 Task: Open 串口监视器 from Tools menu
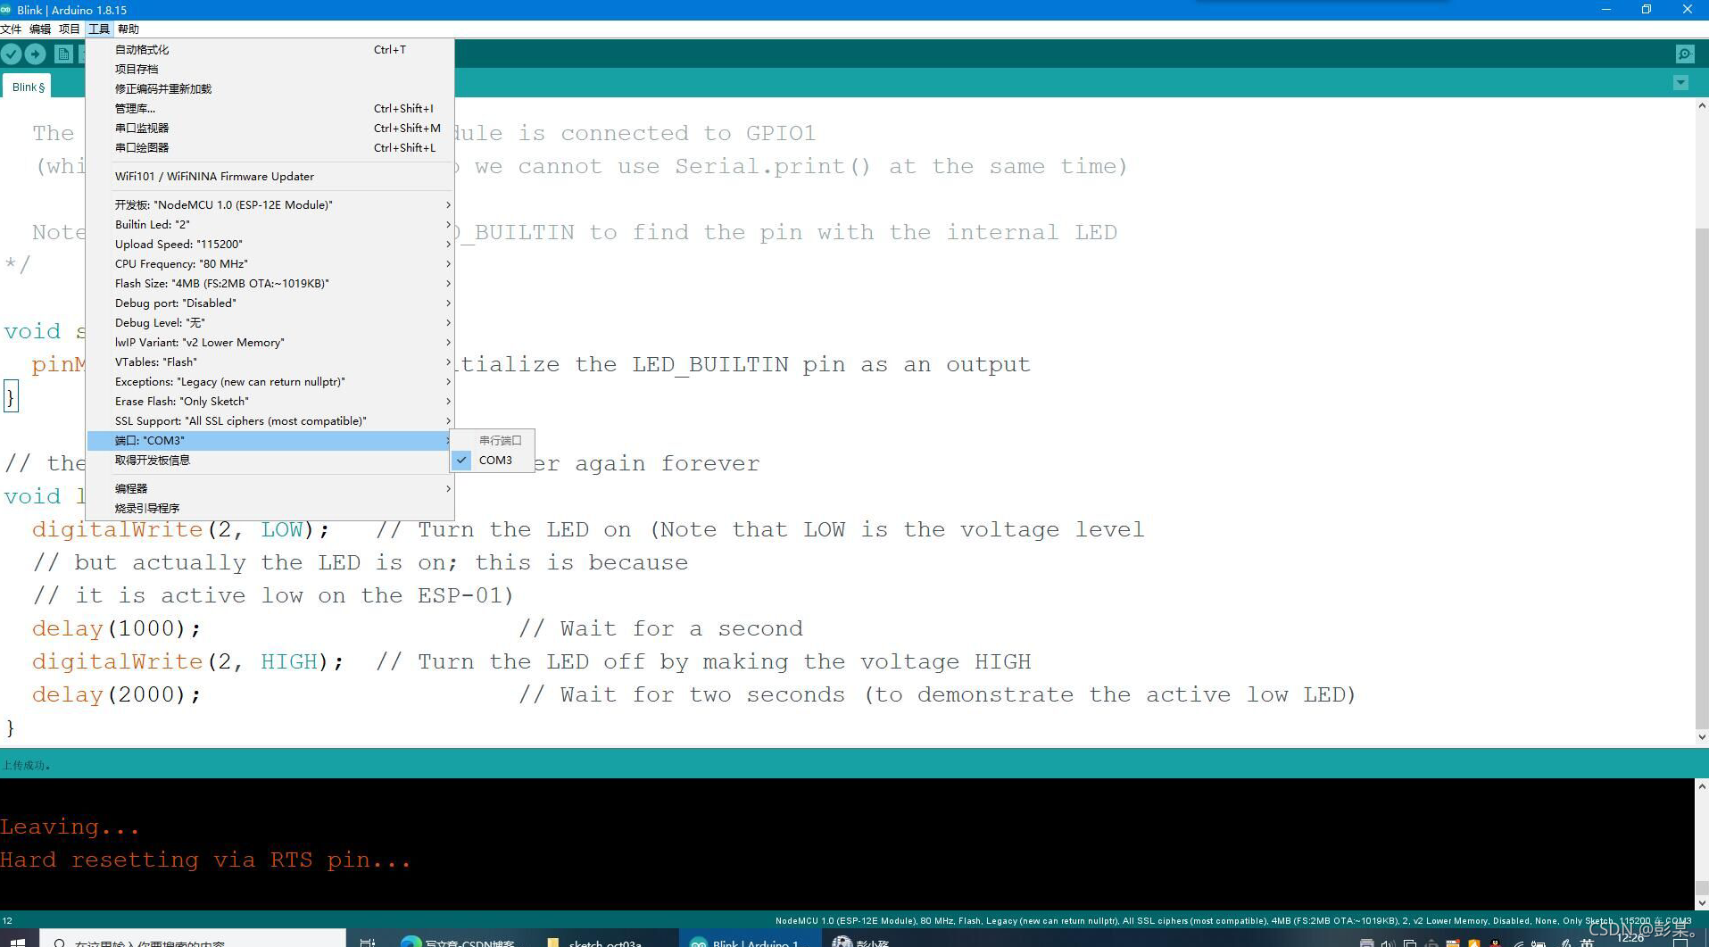click(270, 129)
